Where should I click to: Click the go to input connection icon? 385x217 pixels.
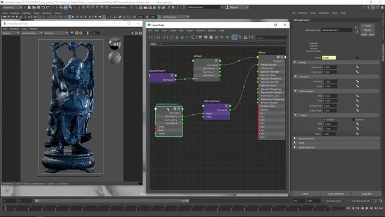356,27
